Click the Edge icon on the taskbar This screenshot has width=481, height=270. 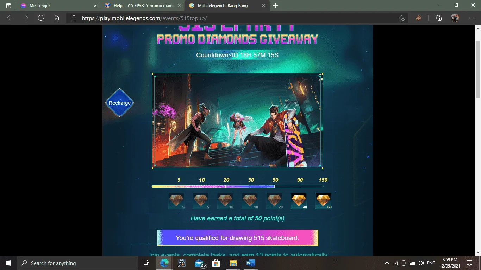(x=164, y=263)
